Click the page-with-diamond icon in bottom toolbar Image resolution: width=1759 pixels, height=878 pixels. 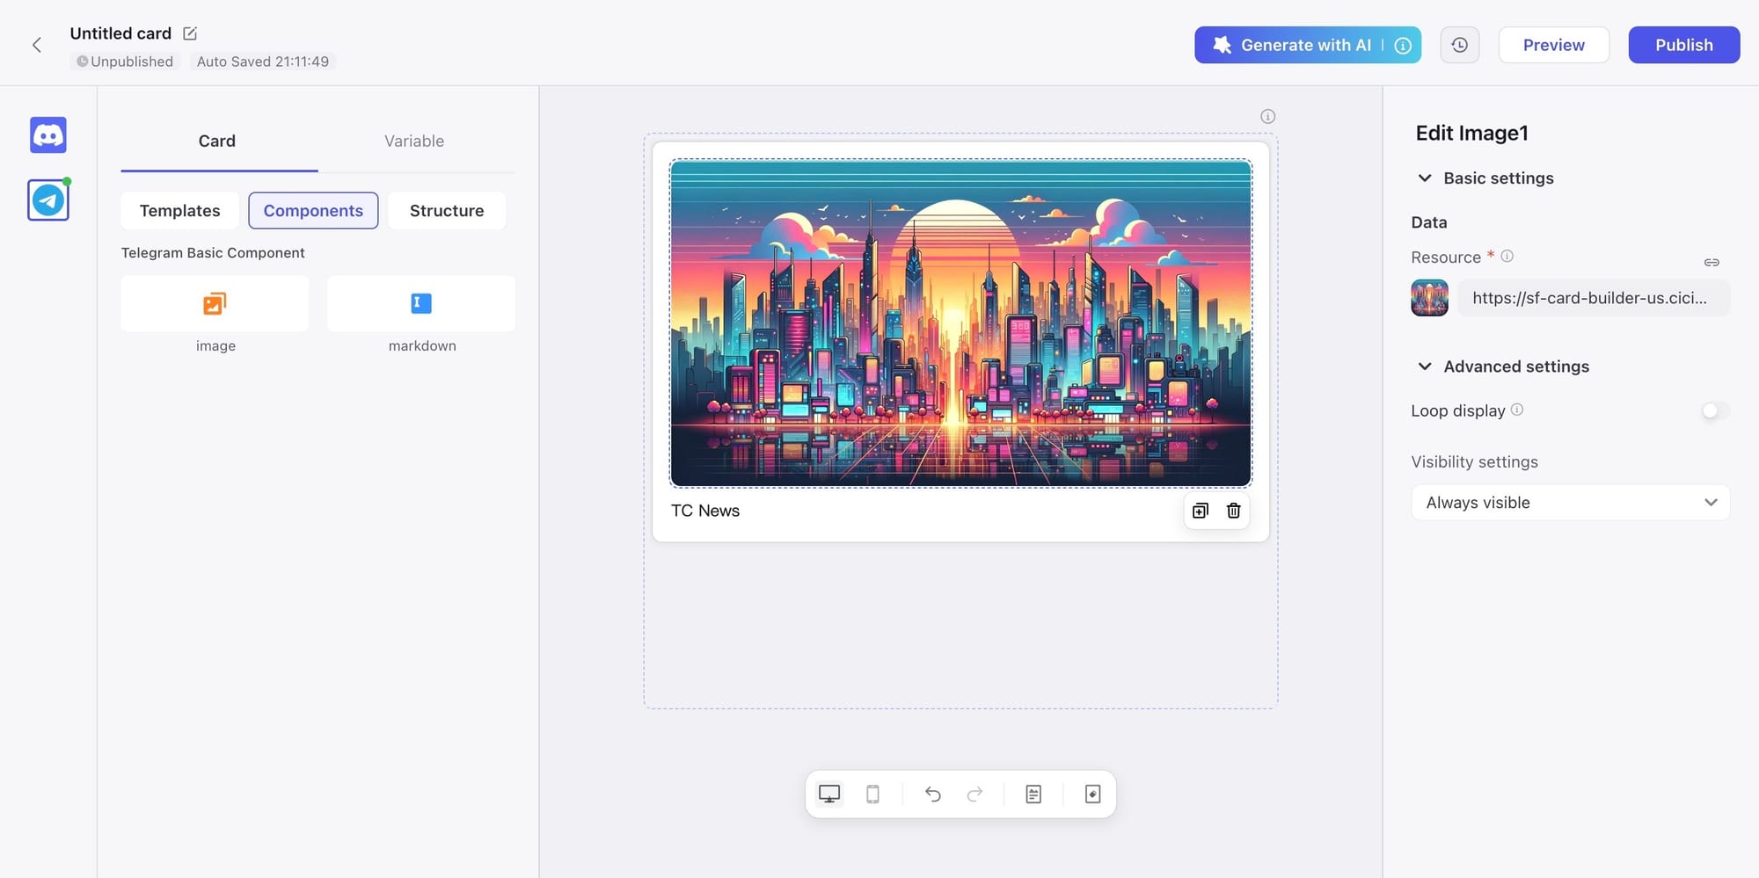(x=1092, y=795)
